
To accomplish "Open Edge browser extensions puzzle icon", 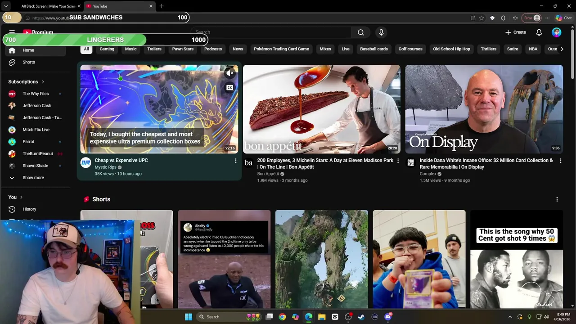I will click(503, 18).
